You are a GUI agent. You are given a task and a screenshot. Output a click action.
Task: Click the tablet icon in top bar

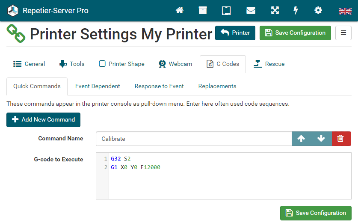tap(226, 11)
